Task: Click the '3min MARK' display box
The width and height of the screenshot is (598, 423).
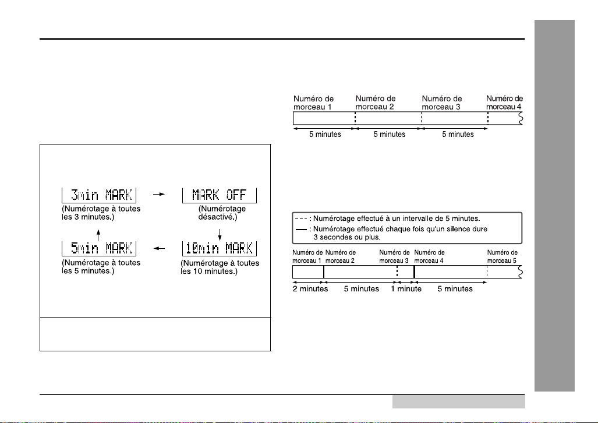Action: [99, 195]
